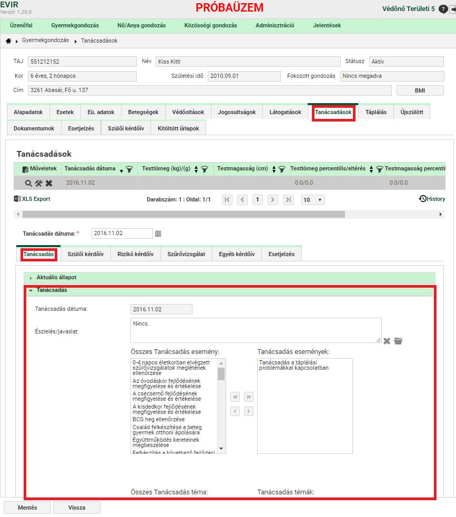Open the Üzenőfal menu
The image size is (456, 517).
21,25
